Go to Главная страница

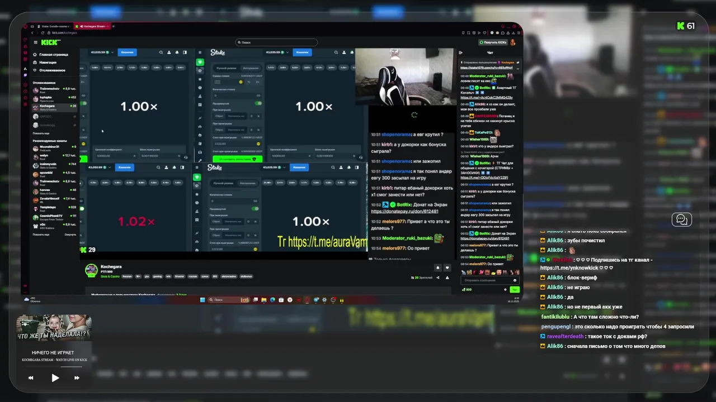[x=50, y=55]
